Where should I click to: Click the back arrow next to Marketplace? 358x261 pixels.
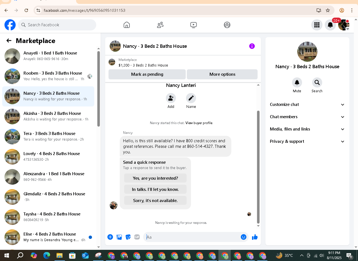(9, 41)
